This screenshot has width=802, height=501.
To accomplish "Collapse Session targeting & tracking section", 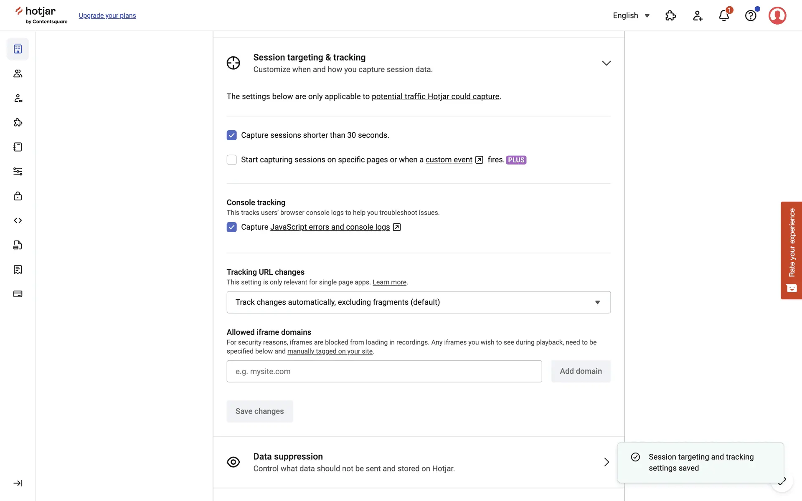I will (606, 63).
